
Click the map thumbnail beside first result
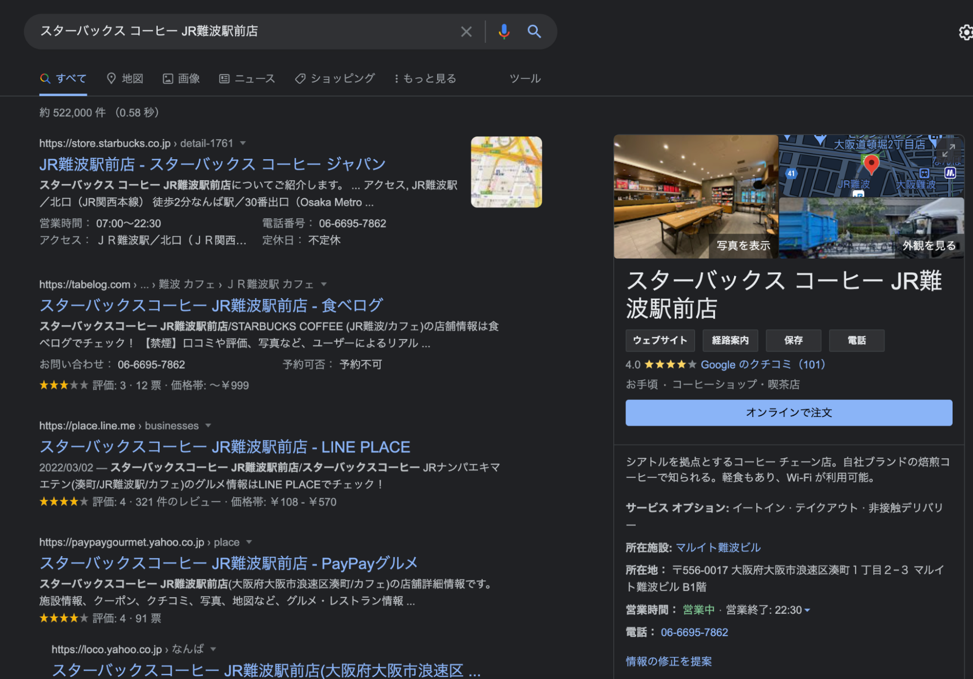tap(506, 172)
